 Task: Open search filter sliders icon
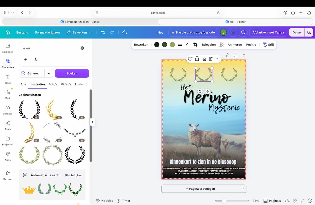coord(36,60)
